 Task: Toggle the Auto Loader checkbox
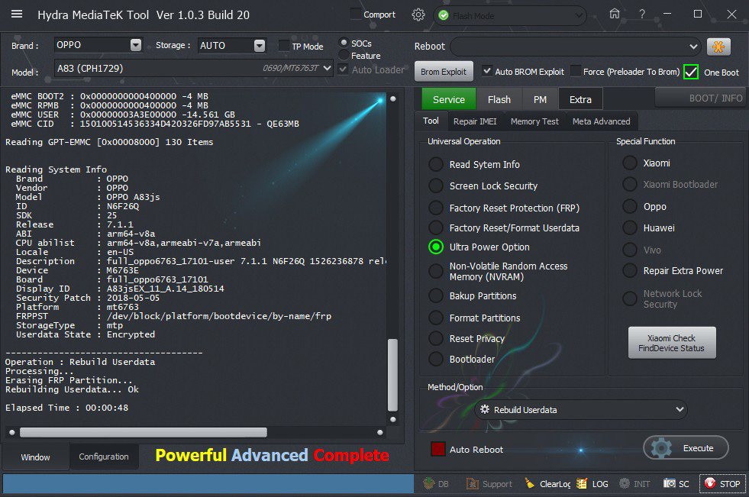tap(343, 69)
